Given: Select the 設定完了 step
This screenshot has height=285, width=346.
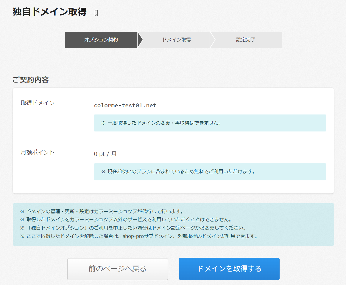Looking at the screenshot, I should click(x=246, y=40).
